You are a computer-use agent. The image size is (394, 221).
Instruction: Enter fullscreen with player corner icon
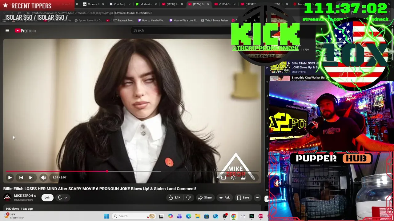253,178
